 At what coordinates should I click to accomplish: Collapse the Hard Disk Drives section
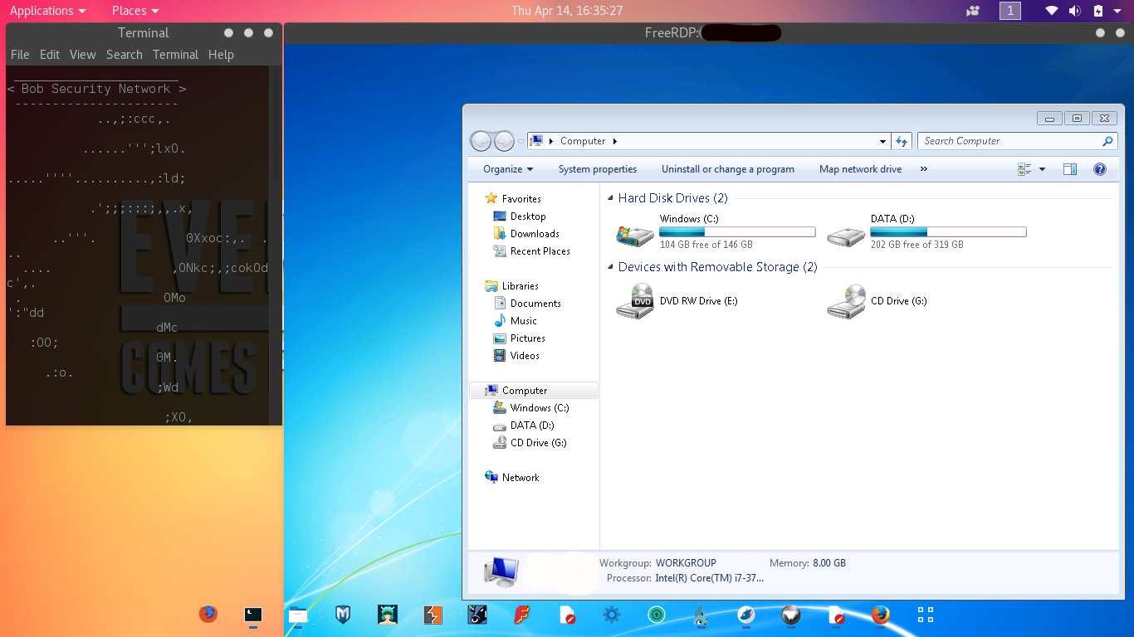610,198
